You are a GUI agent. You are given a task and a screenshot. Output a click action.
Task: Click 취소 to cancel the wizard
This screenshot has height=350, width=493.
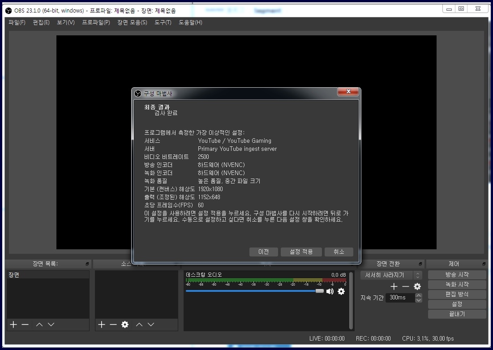[x=339, y=252]
